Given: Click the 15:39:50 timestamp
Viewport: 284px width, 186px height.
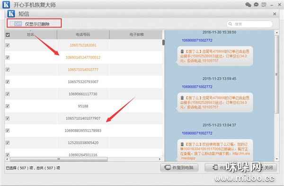Looking at the screenshot, I should [x=219, y=32].
